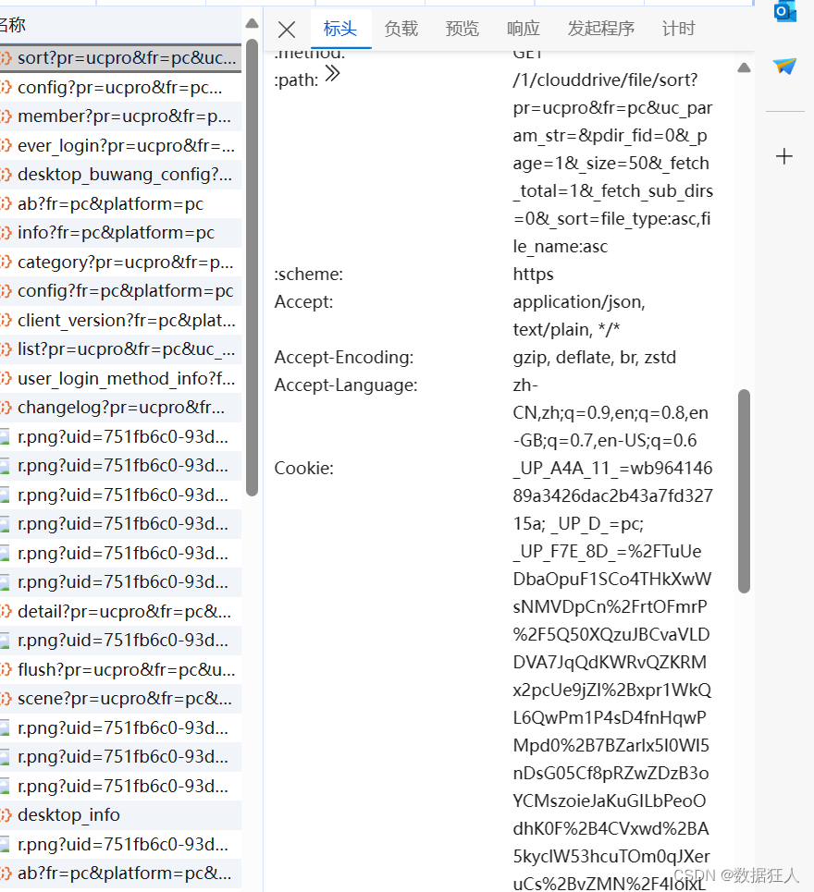This screenshot has width=814, height=892.
Task: Select the list?pr=ucpro&fr=pc&uc_... request
Action: (120, 349)
